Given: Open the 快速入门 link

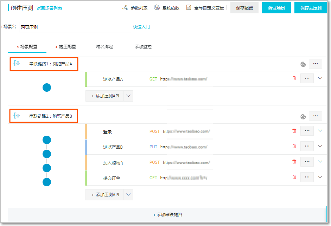Looking at the screenshot, I should pyautogui.click(x=141, y=27).
